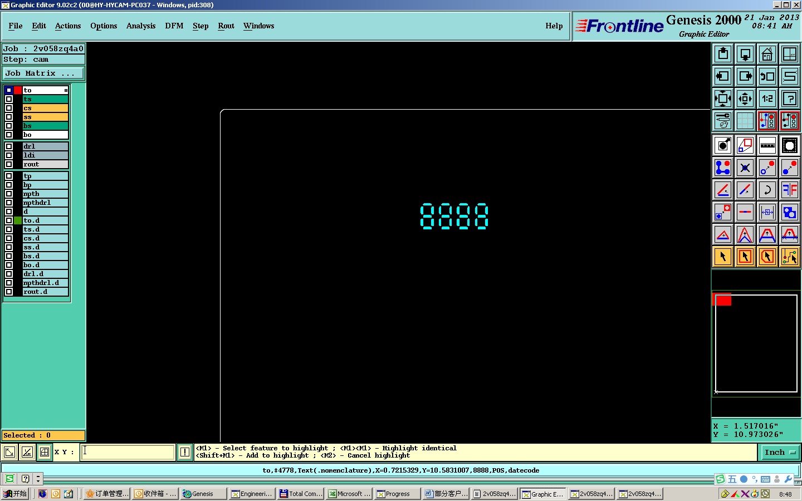Select the add feature pad icon
The width and height of the screenshot is (802, 501).
[723, 146]
